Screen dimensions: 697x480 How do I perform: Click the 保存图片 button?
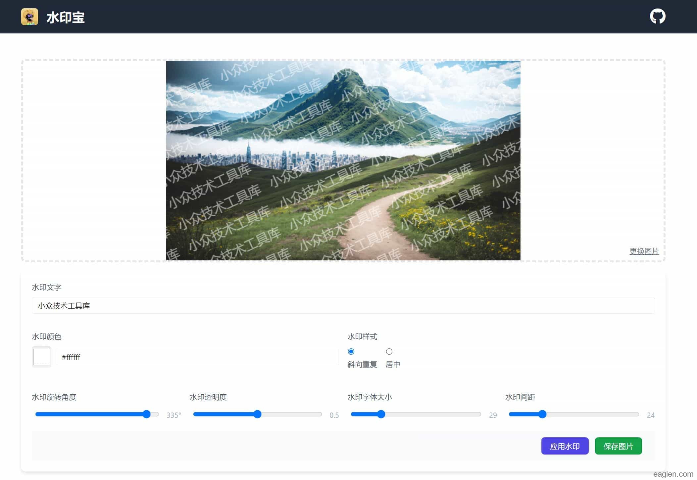(618, 446)
